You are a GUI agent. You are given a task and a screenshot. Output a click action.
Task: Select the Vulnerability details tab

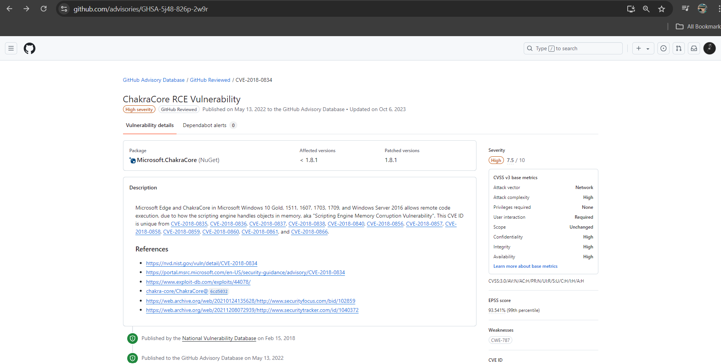(150, 125)
